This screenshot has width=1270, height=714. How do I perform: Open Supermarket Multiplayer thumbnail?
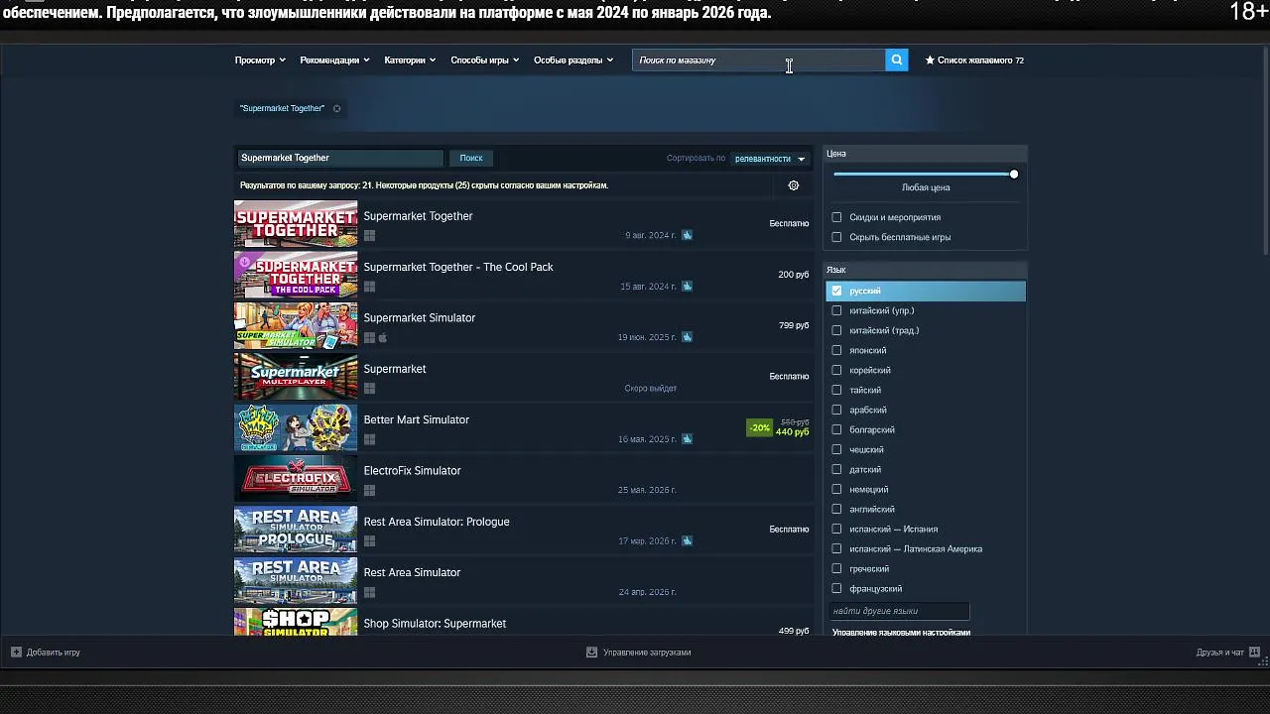pyautogui.click(x=296, y=377)
